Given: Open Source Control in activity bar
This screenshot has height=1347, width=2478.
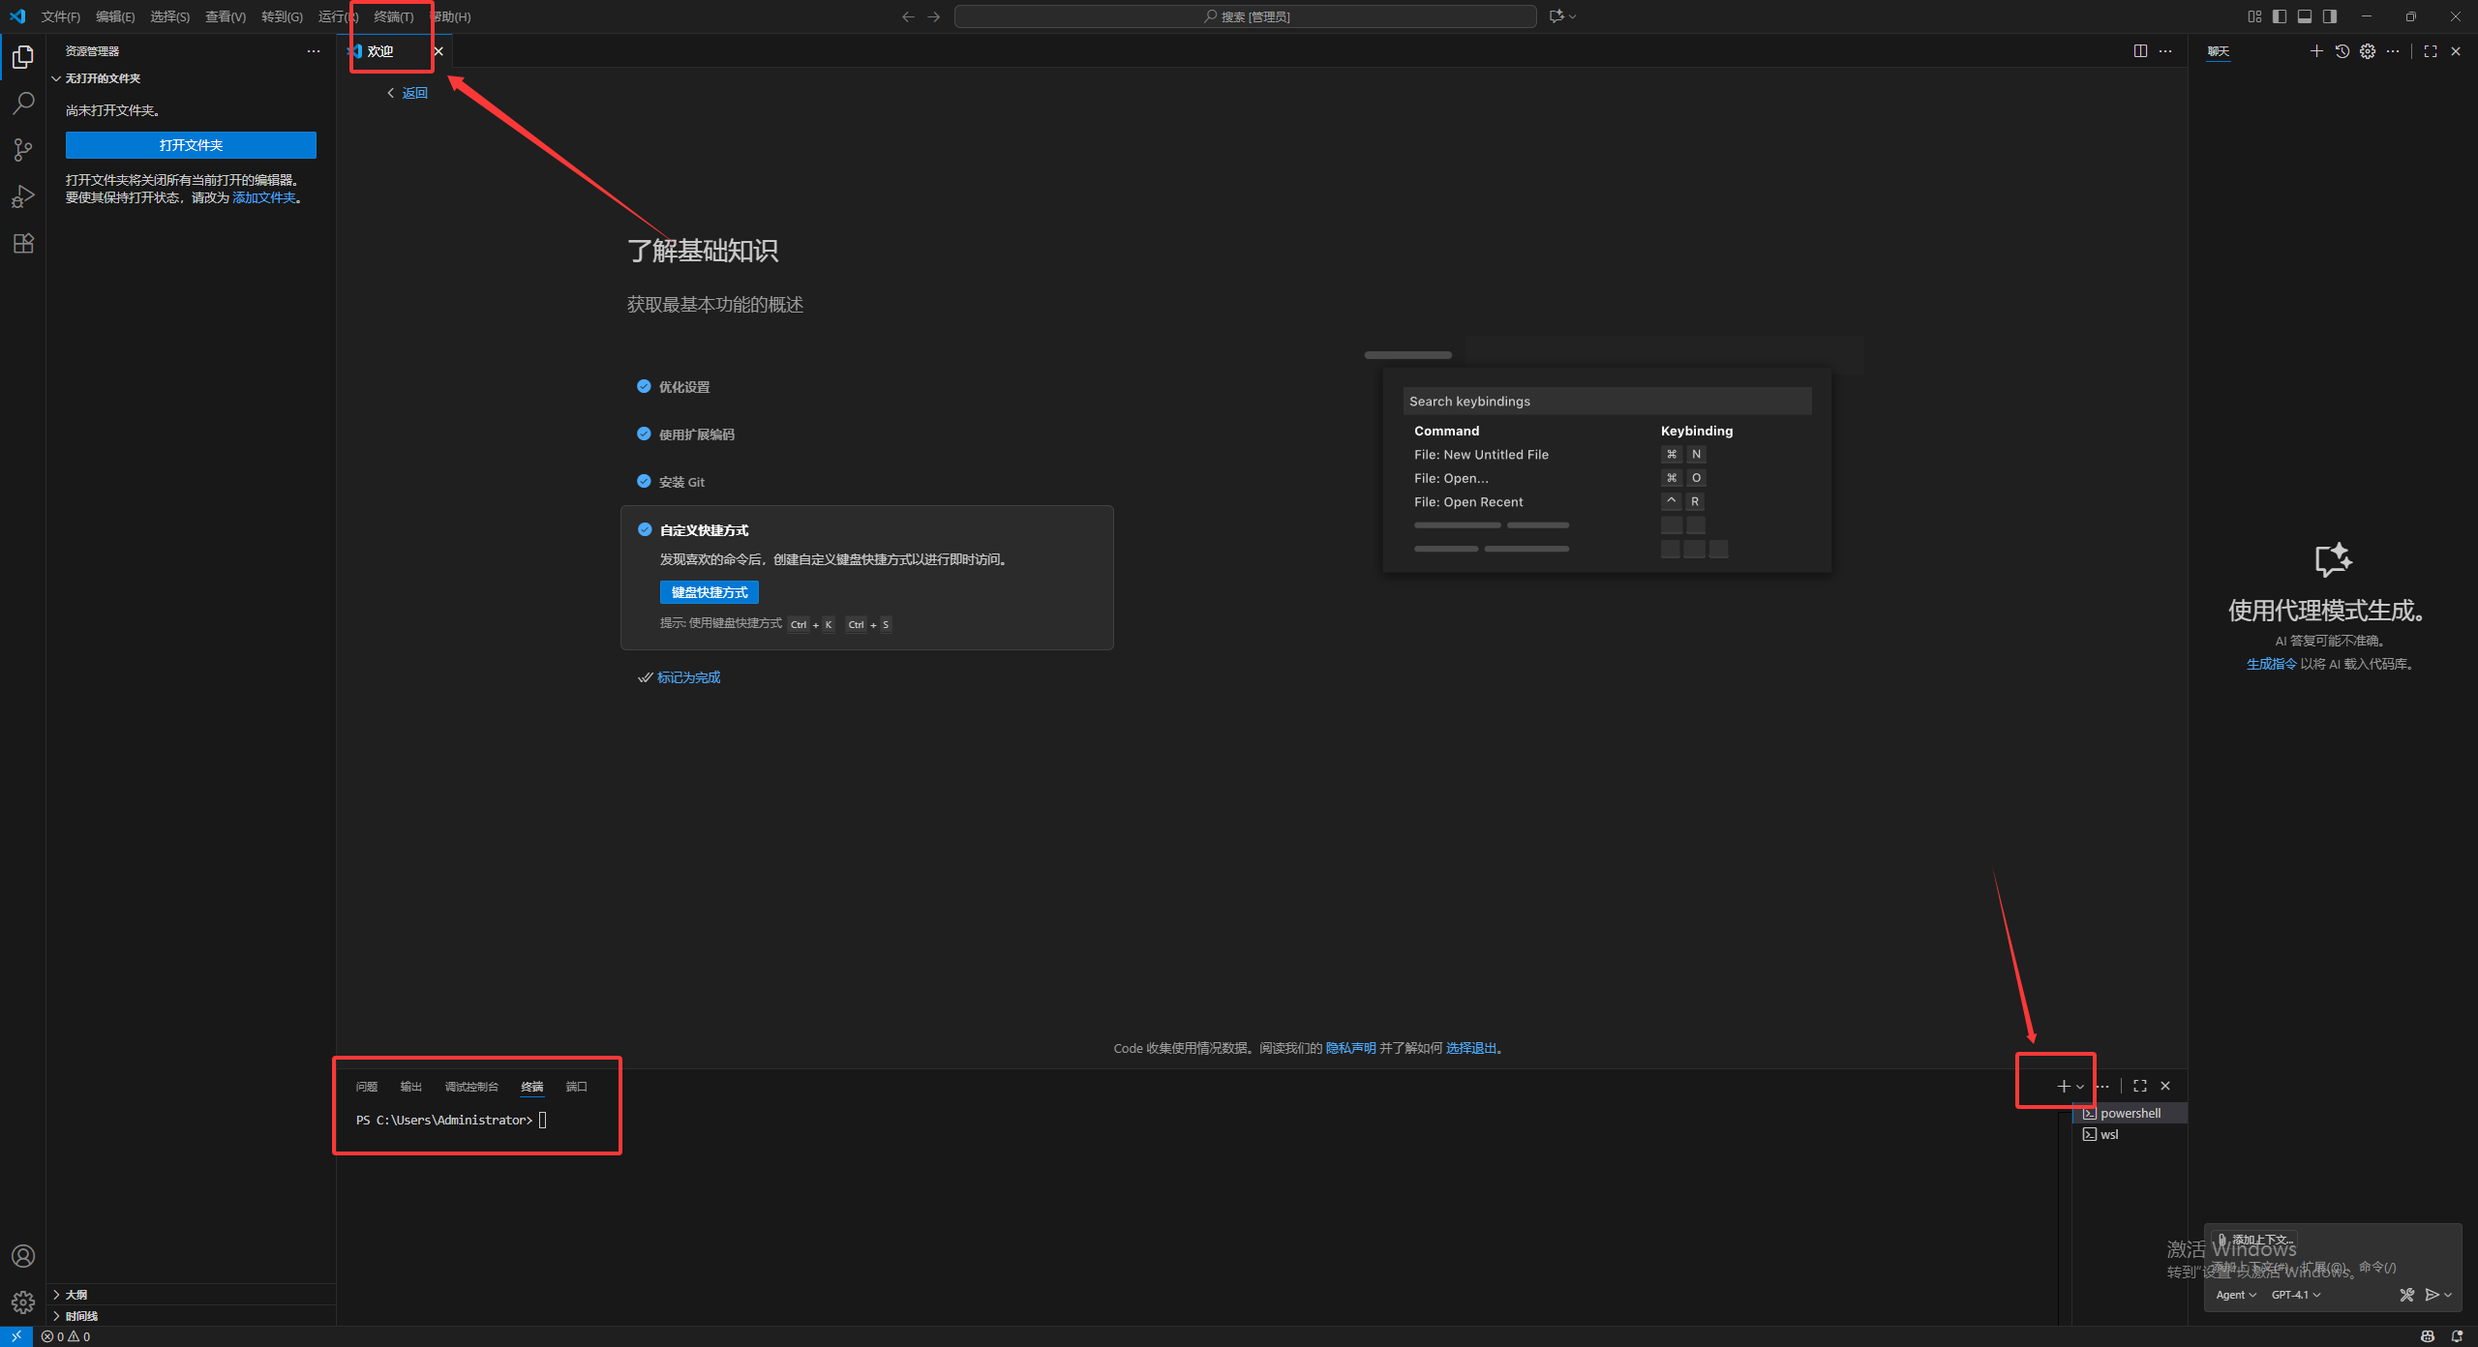Looking at the screenshot, I should [x=23, y=149].
